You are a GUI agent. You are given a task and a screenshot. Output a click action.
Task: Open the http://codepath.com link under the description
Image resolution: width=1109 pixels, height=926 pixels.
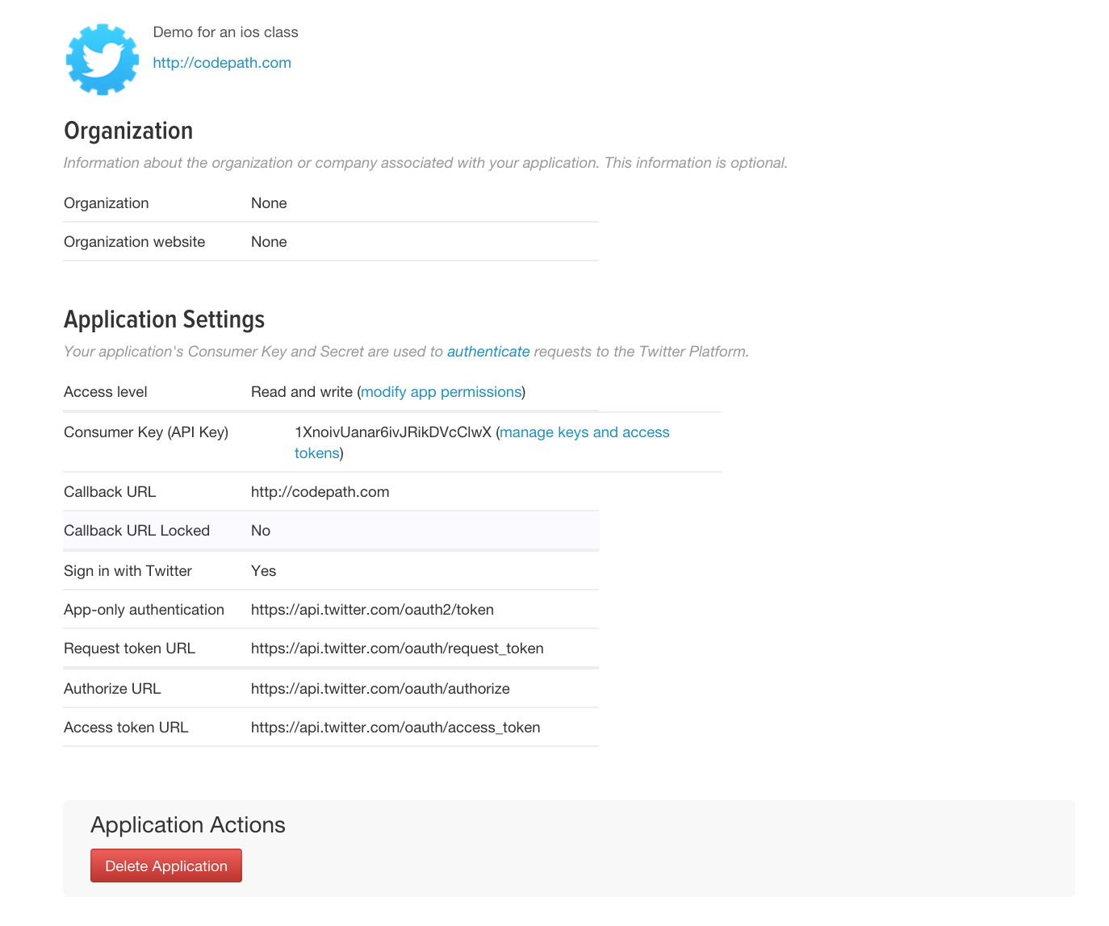[222, 63]
